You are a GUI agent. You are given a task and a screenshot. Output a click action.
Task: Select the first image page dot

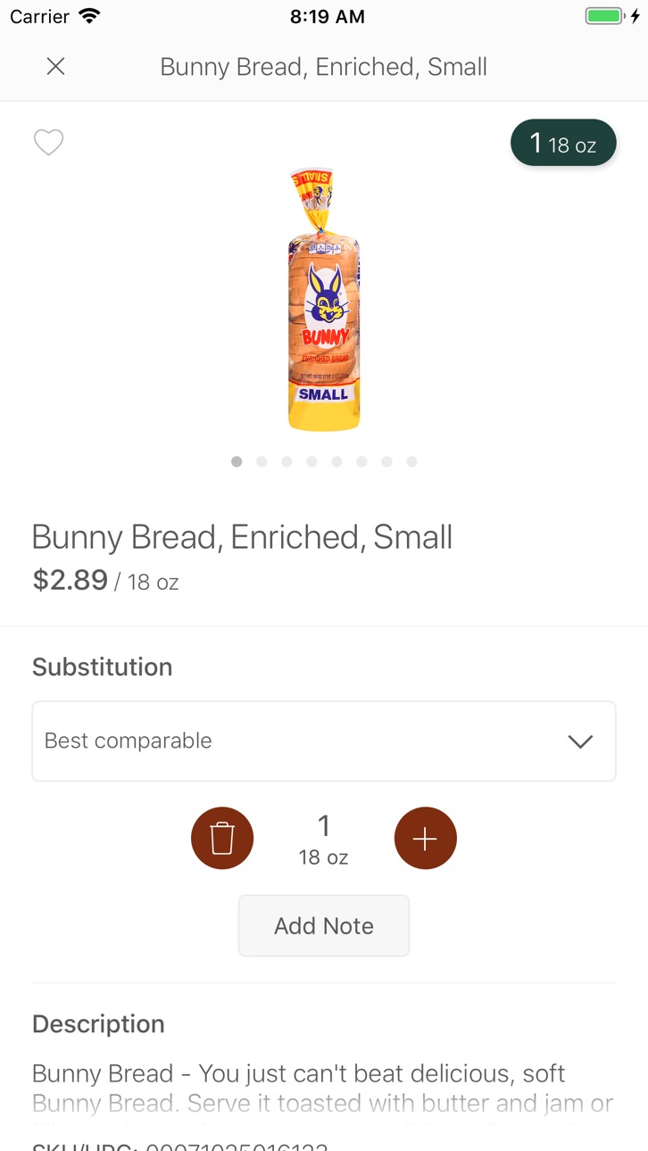coord(237,461)
